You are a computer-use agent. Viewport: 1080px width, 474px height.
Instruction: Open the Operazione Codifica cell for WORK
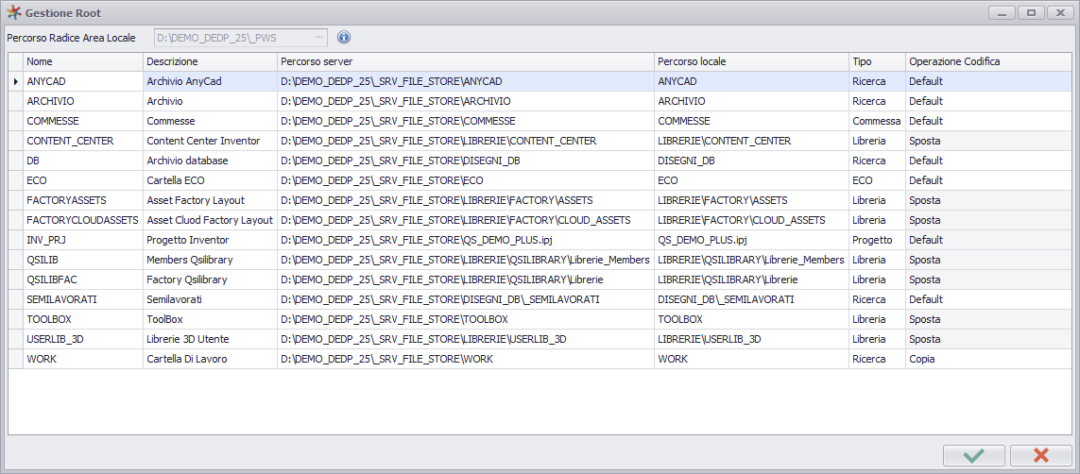[x=988, y=359]
